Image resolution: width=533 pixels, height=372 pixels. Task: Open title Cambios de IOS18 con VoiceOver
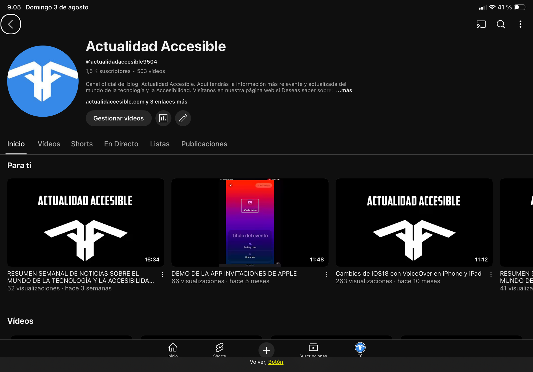pos(408,274)
